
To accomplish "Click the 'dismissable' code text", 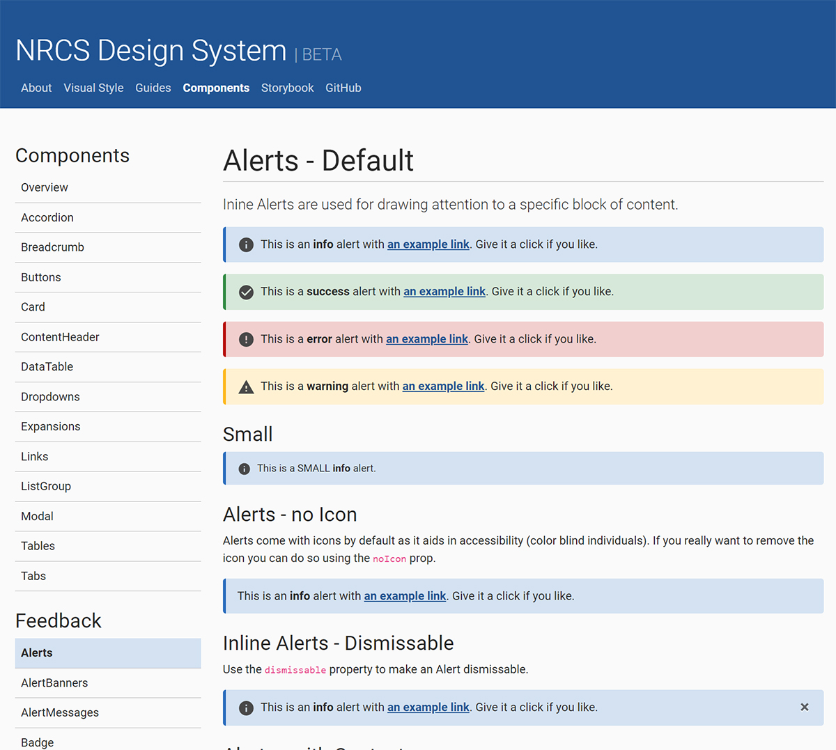I will (x=295, y=671).
